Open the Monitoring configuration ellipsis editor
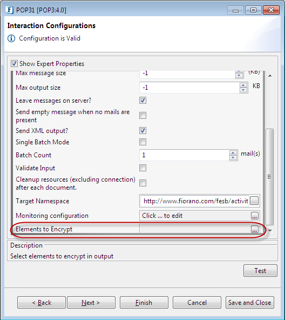 pyautogui.click(x=254, y=216)
